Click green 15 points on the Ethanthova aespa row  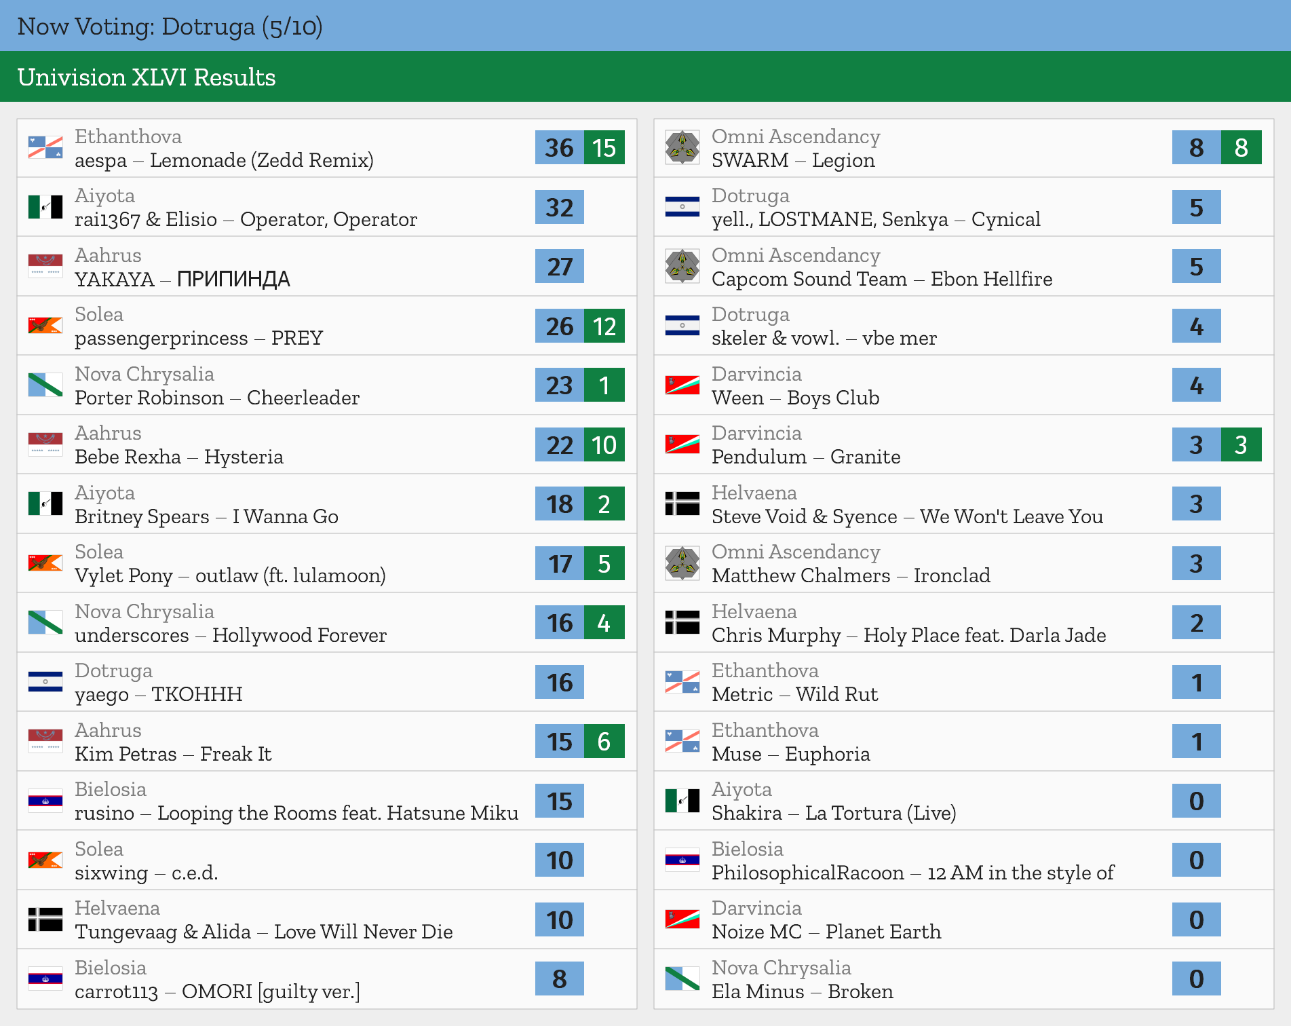point(604,147)
